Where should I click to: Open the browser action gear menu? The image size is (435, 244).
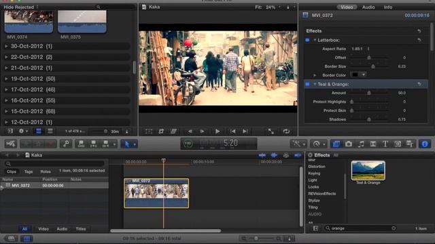tap(22, 131)
